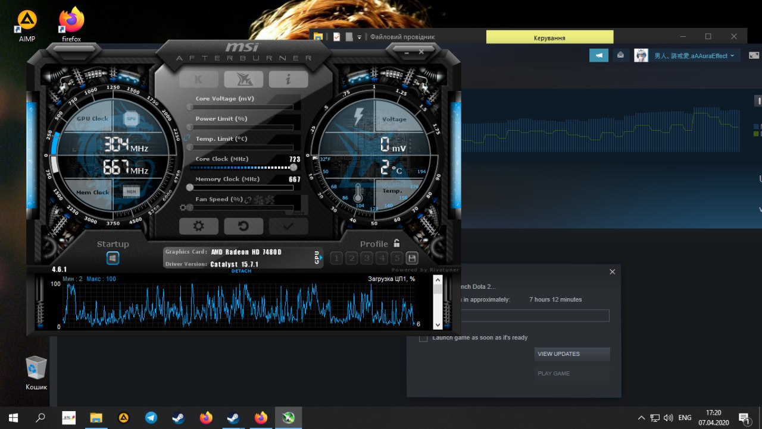Open volume control in system tray
This screenshot has width=762, height=429.
click(x=668, y=418)
